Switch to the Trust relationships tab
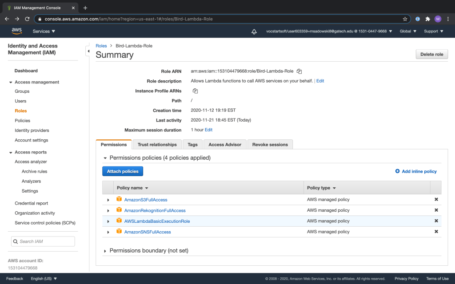Viewport: 455px width, 284px height. pos(157,145)
